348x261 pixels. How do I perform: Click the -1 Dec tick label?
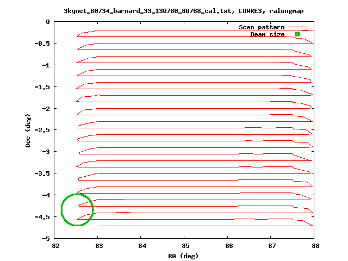pos(46,65)
